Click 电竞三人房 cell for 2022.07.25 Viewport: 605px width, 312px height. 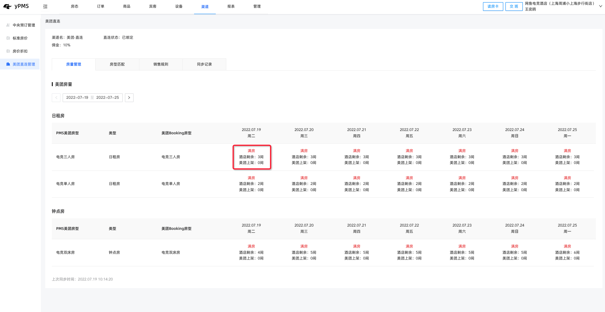[x=567, y=157]
